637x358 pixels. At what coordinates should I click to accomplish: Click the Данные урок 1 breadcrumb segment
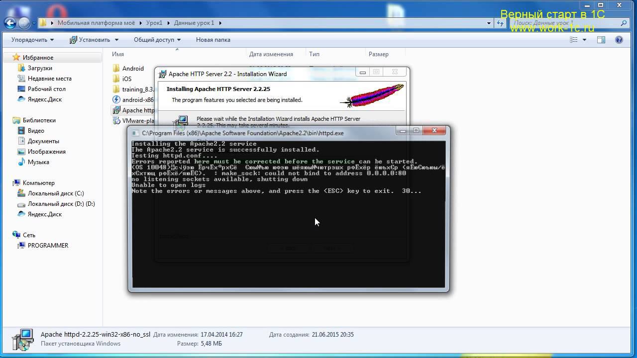(x=194, y=23)
